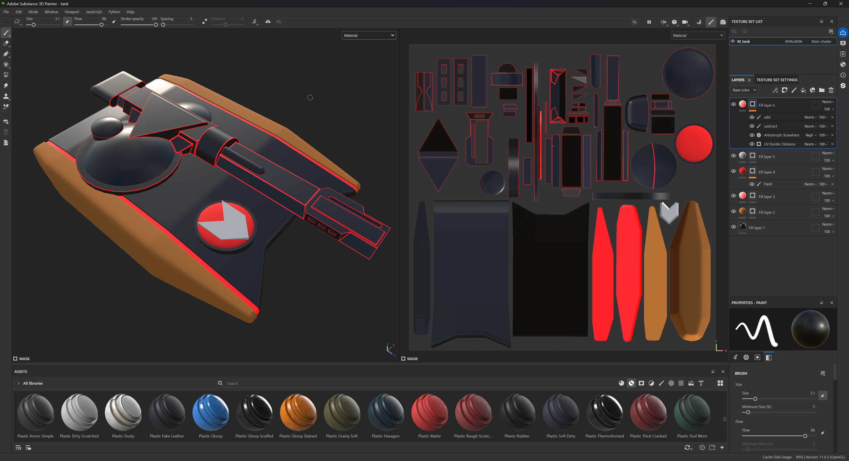849x461 pixels.
Task: Hide Fill layer 5 visibility
Action: pos(734,156)
